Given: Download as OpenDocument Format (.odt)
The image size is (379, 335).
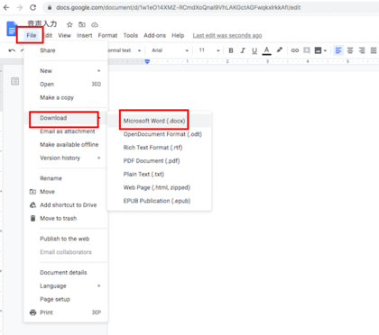Looking at the screenshot, I should click(160, 134).
